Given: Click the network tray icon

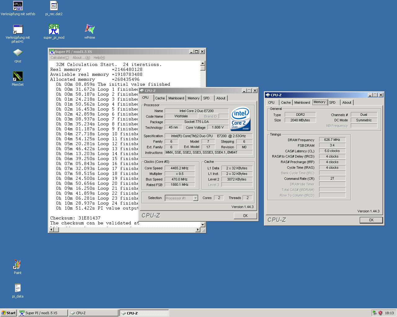Looking at the screenshot, I should pyautogui.click(x=374, y=313).
